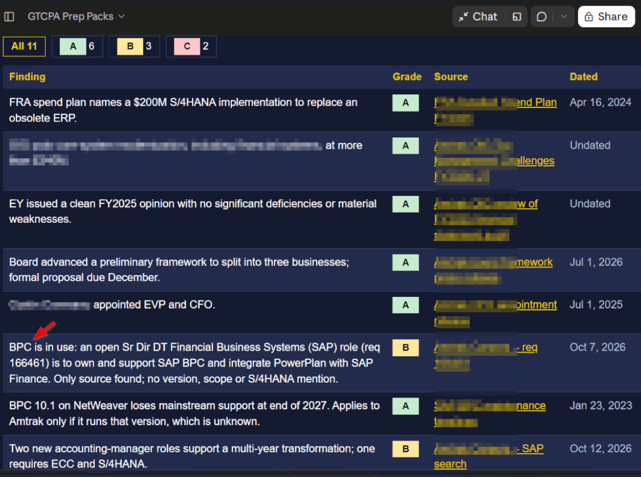Click the Jul 1, 2025 date cell
This screenshot has height=477, width=641.
click(596, 305)
